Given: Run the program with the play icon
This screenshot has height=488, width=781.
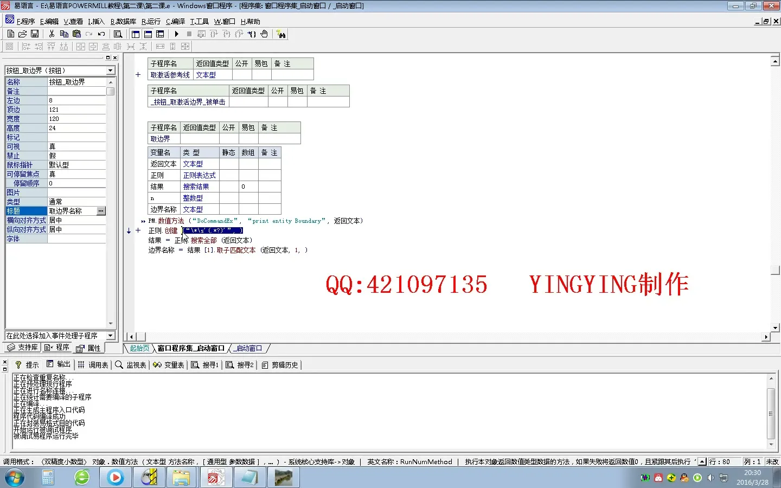Looking at the screenshot, I should click(x=177, y=34).
